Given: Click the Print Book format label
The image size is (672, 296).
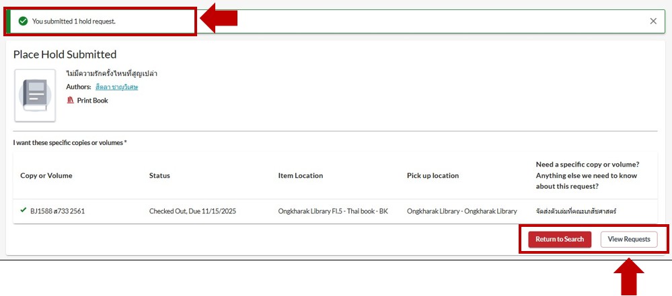Looking at the screenshot, I should 92,101.
